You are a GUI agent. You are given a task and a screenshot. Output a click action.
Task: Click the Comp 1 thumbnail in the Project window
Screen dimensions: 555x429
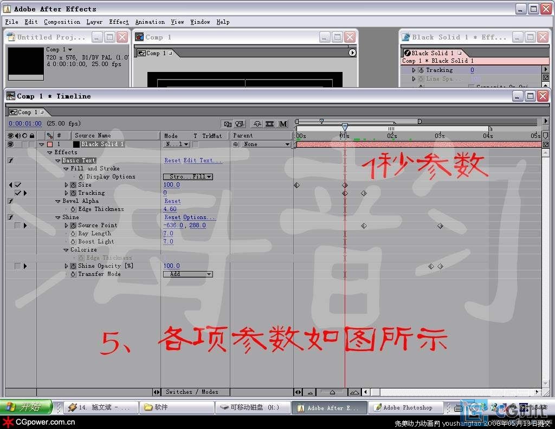tap(26, 64)
